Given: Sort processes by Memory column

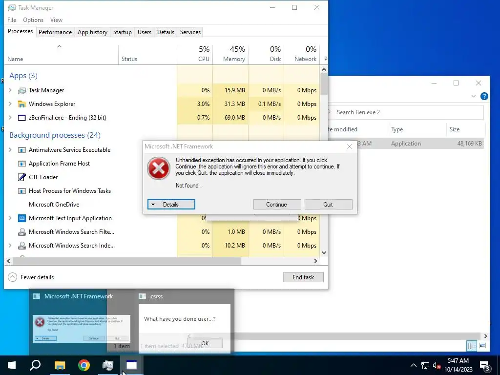Looking at the screenshot, I should (230, 54).
